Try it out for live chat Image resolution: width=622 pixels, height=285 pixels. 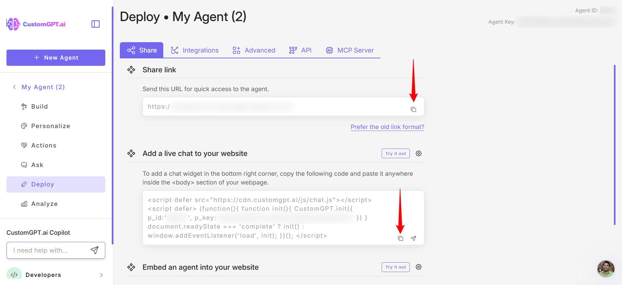tap(396, 153)
